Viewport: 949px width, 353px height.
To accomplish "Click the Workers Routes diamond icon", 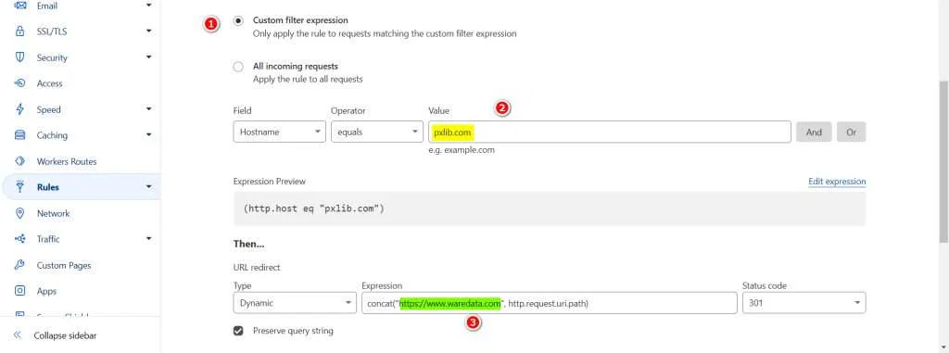I will point(20,161).
